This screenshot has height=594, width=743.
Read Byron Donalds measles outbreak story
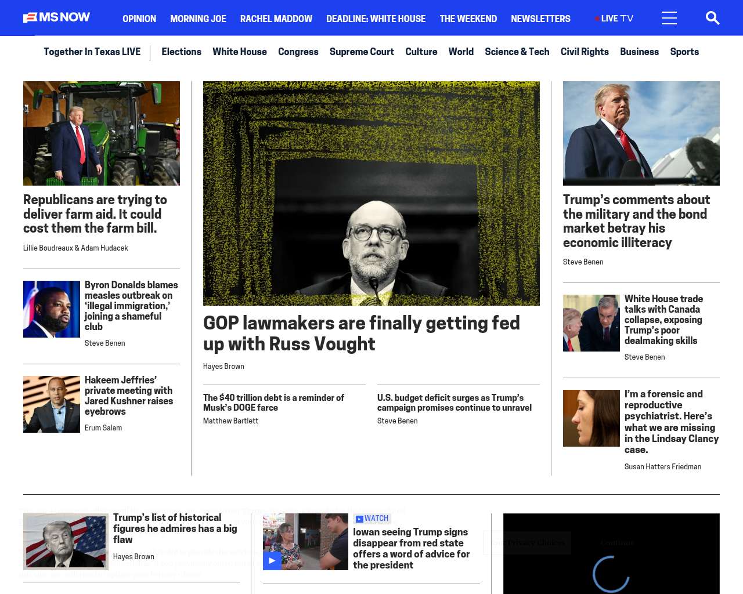pos(131,306)
